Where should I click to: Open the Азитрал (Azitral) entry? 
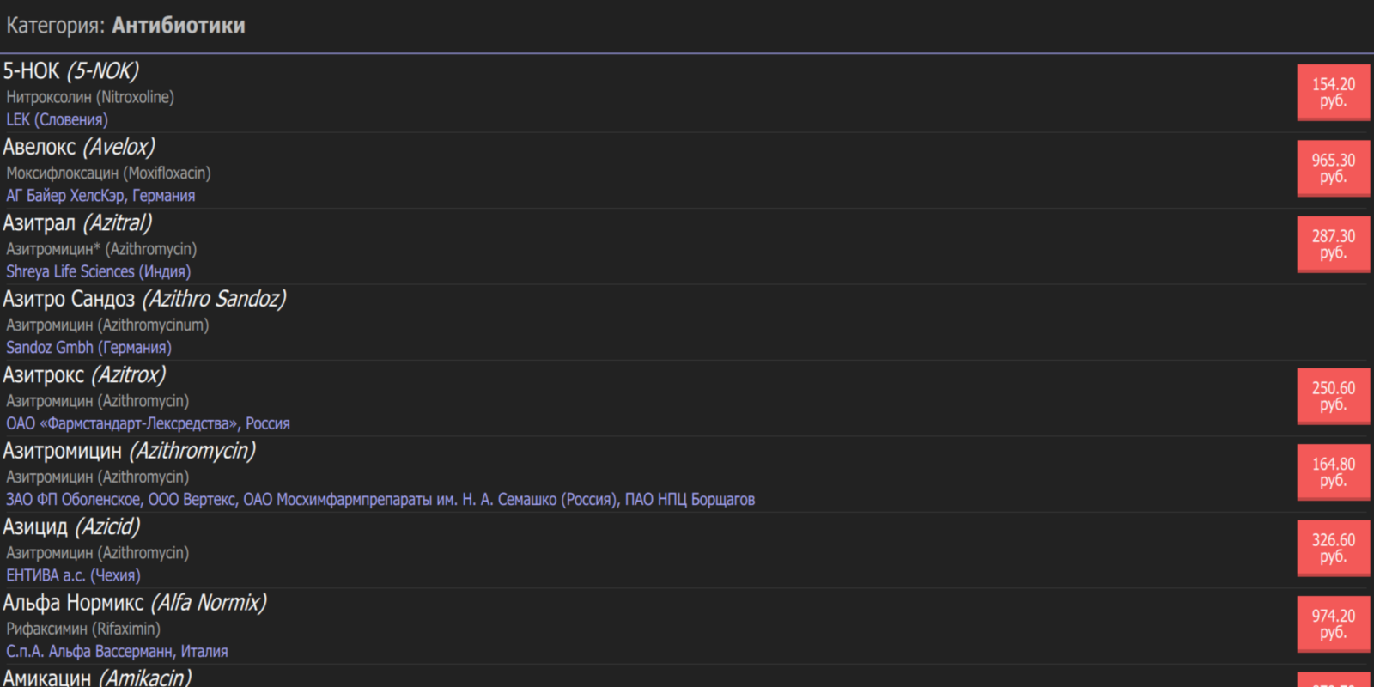pos(77,222)
